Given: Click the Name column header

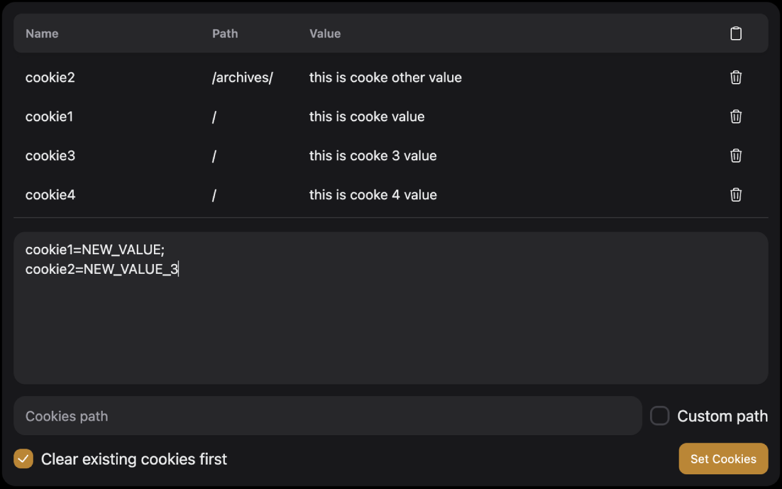Looking at the screenshot, I should pos(42,34).
